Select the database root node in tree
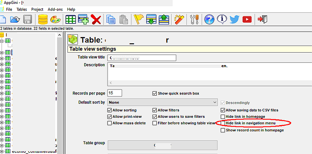Screen dimensions: 312x154 pos(2,35)
